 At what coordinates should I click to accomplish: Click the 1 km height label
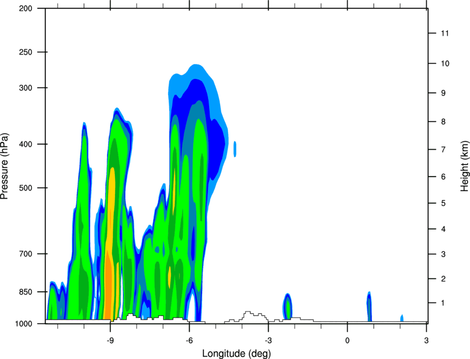443,303
